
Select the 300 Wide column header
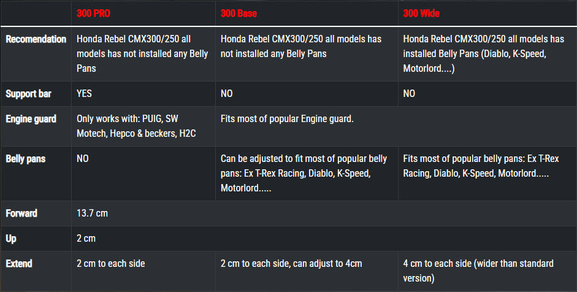tap(421, 13)
